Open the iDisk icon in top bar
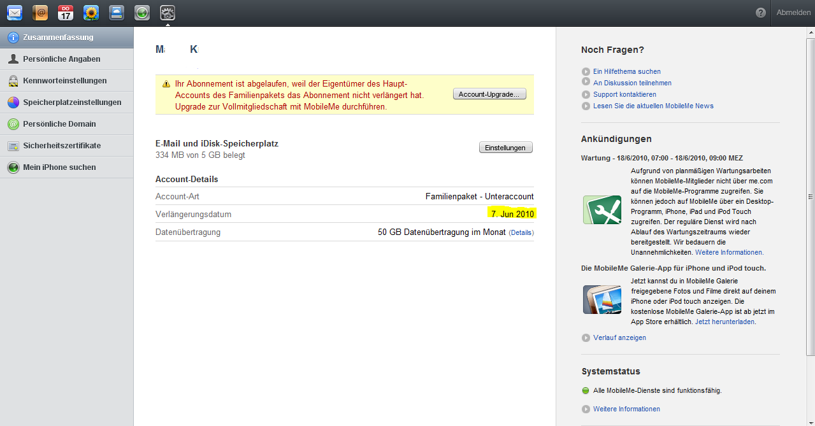Screen dimensions: 815x426 (117, 12)
